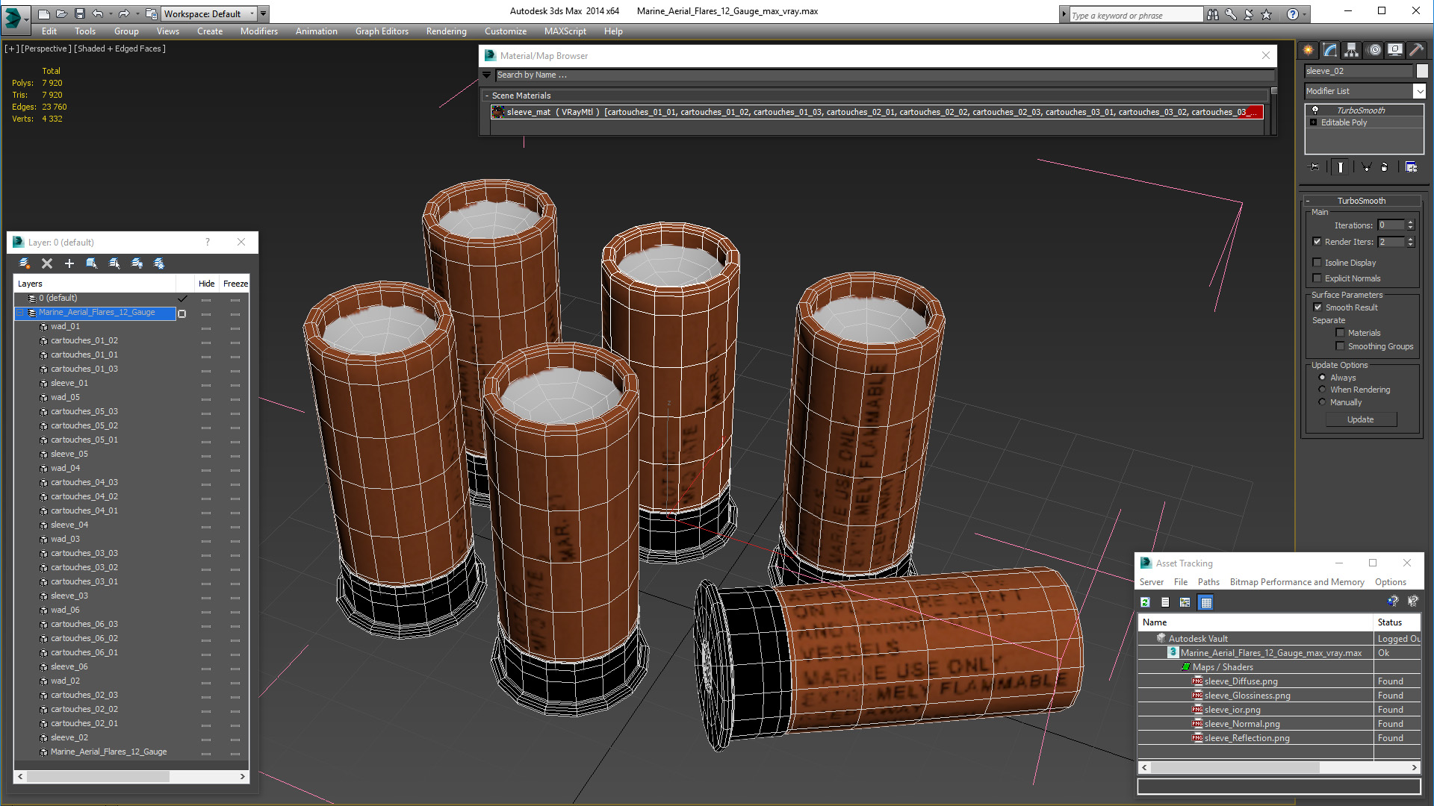The height and width of the screenshot is (806, 1434).
Task: Click the Status column header in Asset Tracking
Action: (1397, 622)
